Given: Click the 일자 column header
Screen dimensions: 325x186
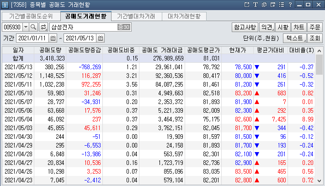Looking at the screenshot, I should (18, 50).
